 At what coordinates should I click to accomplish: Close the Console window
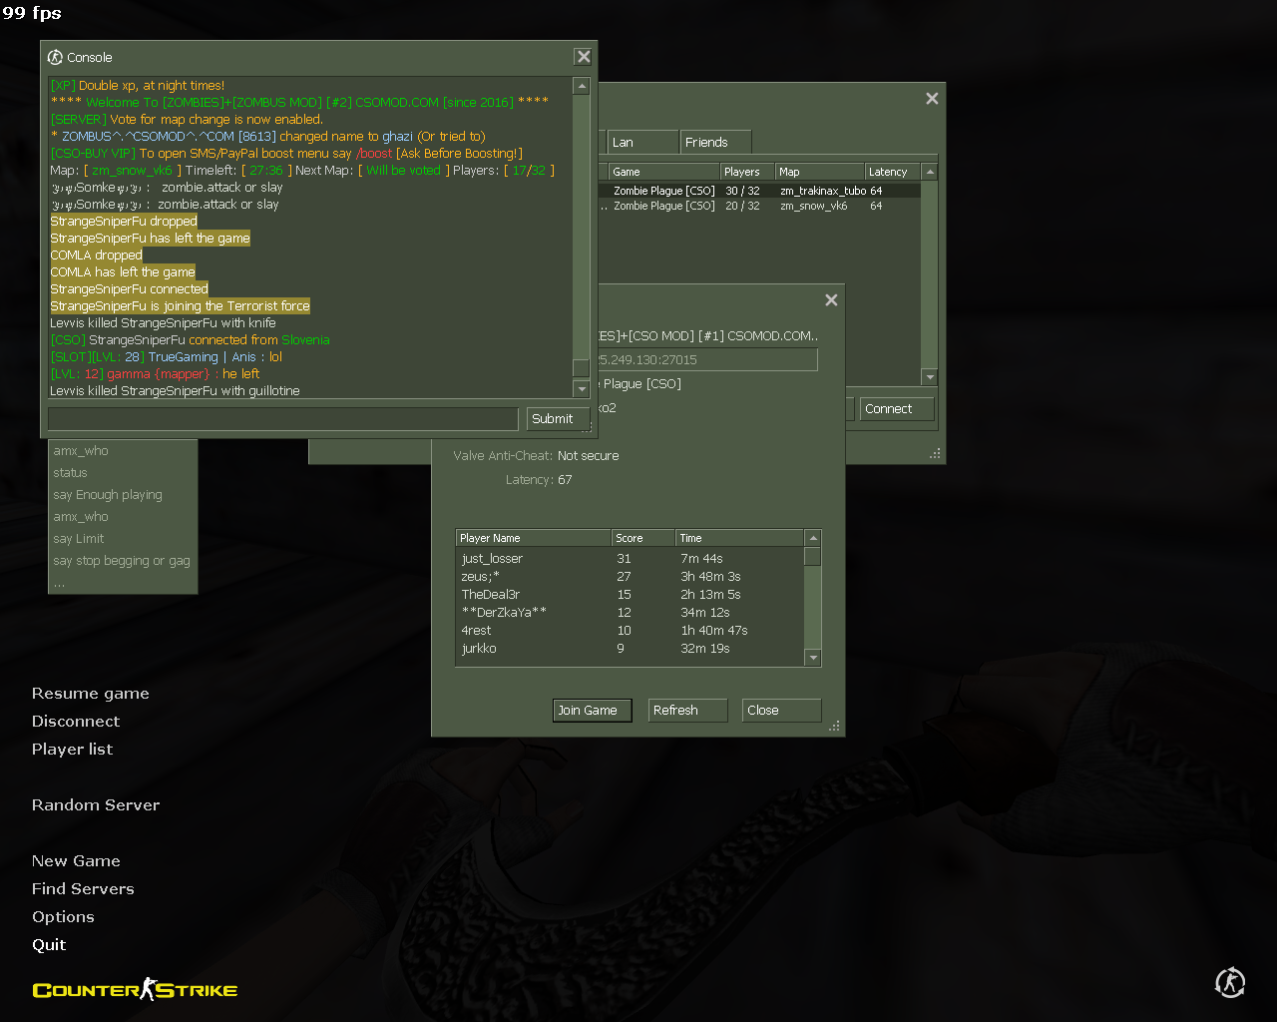click(x=584, y=57)
